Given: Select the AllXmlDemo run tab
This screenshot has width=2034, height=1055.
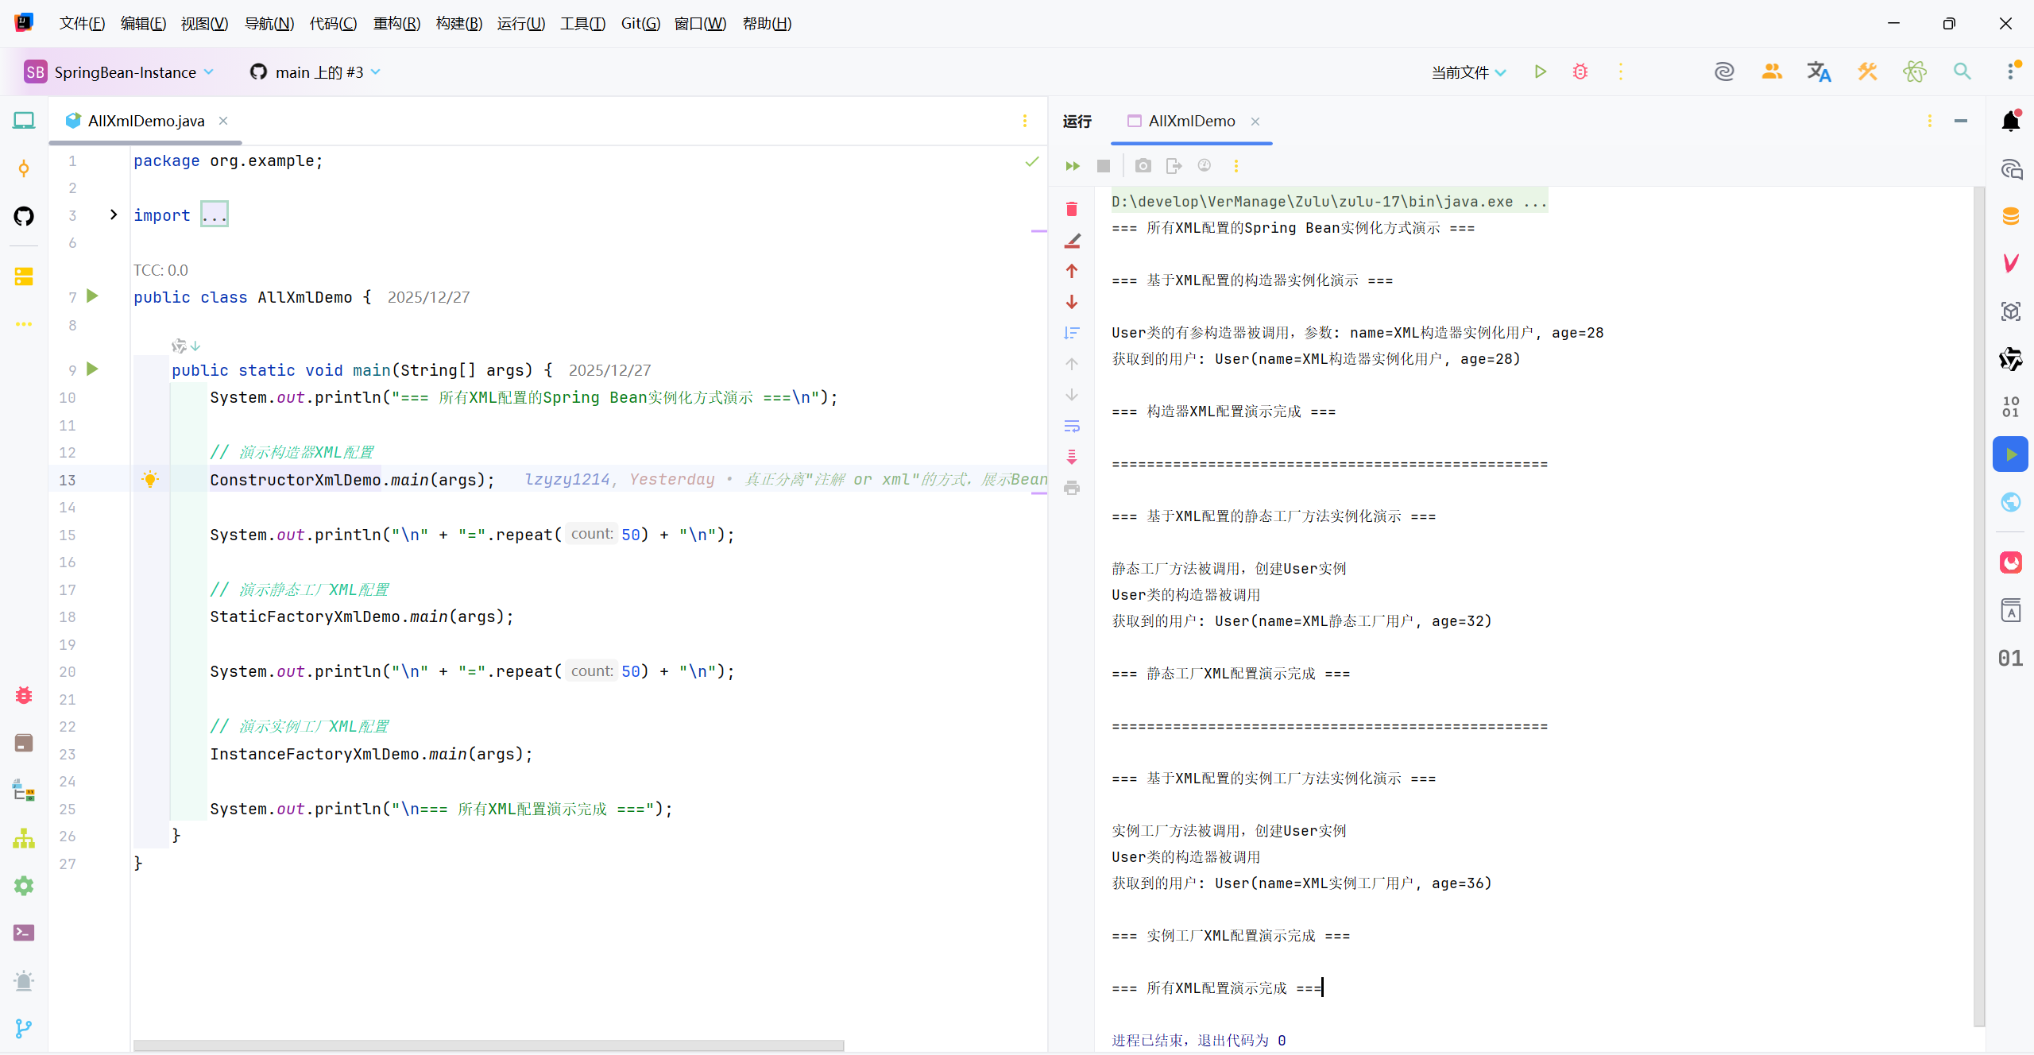Looking at the screenshot, I should 1191,121.
